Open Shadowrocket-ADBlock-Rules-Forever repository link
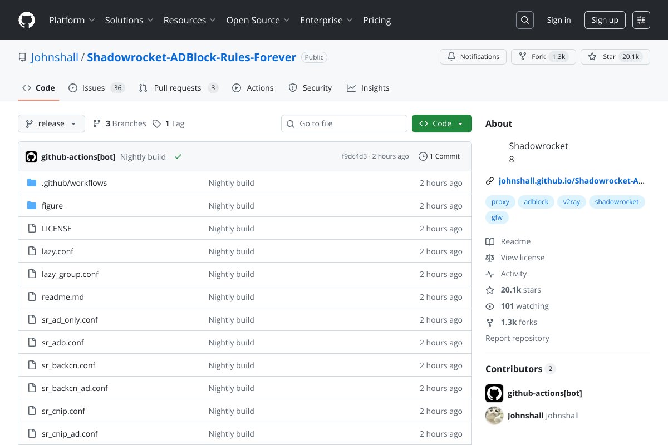This screenshot has height=445, width=668. (x=191, y=57)
